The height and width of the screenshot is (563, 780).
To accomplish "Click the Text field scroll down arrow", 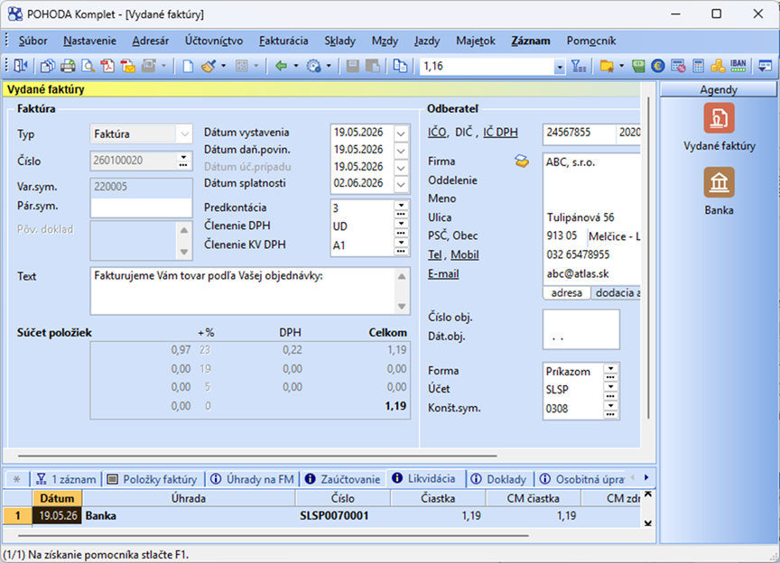I will [402, 307].
